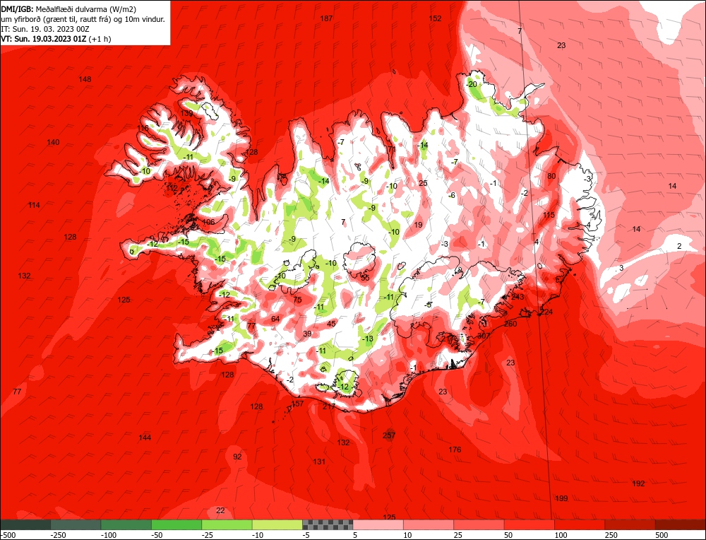Select legend swatch between 50 and 100
The height and width of the screenshot is (540, 706).
click(x=529, y=524)
